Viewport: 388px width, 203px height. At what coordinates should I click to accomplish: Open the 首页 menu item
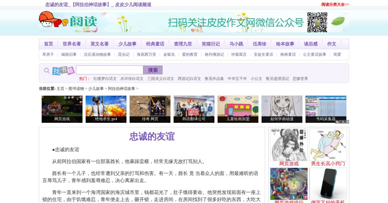pyautogui.click(x=48, y=44)
